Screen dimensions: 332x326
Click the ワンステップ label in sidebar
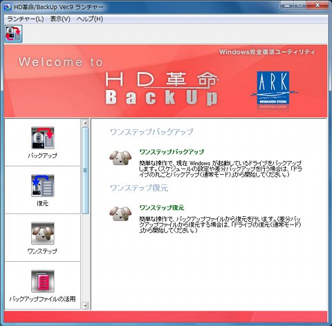(42, 251)
